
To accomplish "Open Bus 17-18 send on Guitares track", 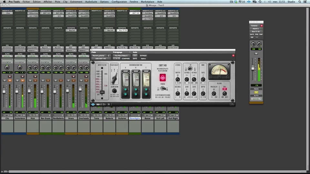I will [x=122, y=30].
